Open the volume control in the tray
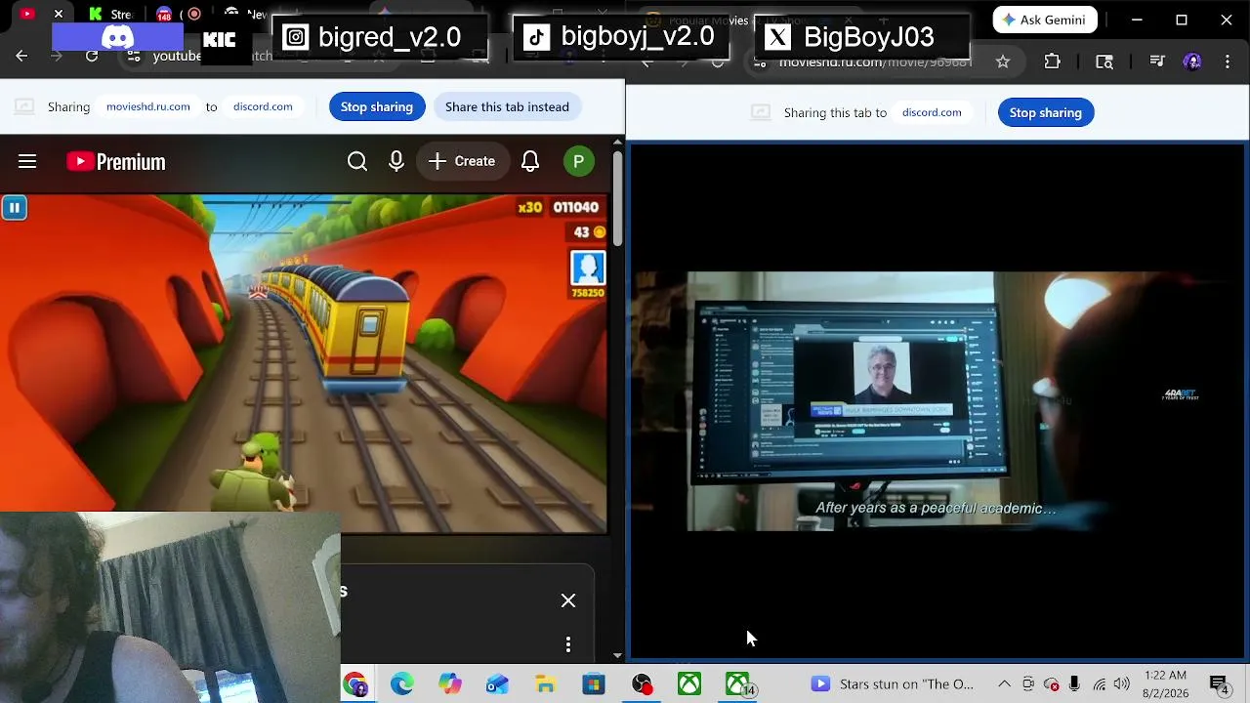Screen dimensions: 1250x703 pos(1122,684)
